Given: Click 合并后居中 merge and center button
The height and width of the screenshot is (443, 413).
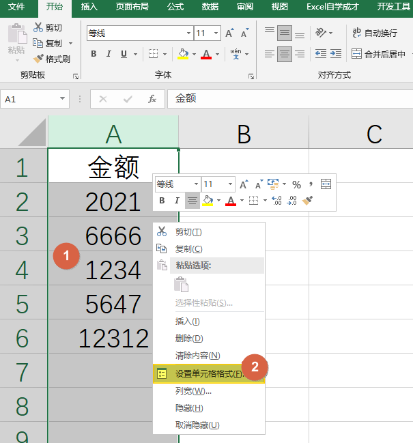Looking at the screenshot, I should point(378,54).
